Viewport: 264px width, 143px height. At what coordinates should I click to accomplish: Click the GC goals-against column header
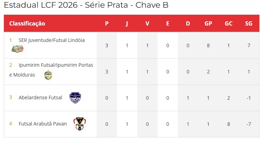point(229,23)
